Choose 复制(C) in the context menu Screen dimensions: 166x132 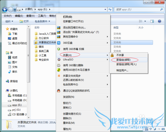[x=67, y=108]
